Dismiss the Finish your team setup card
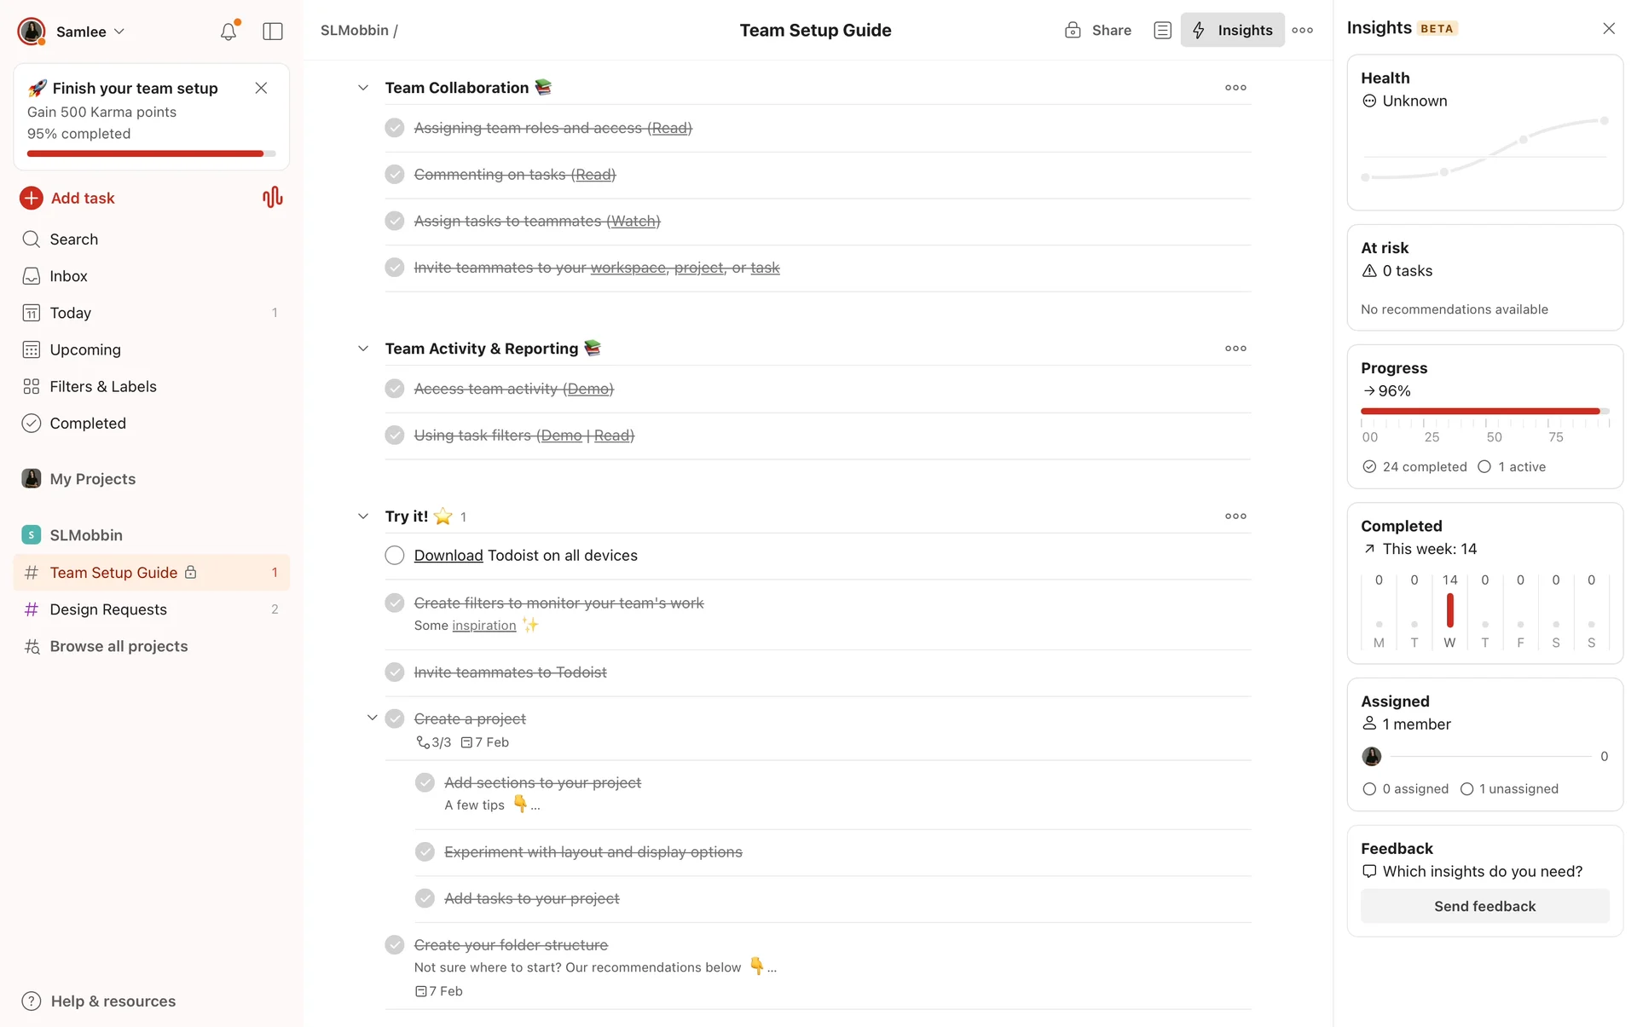This screenshot has width=1637, height=1027. 261,89
